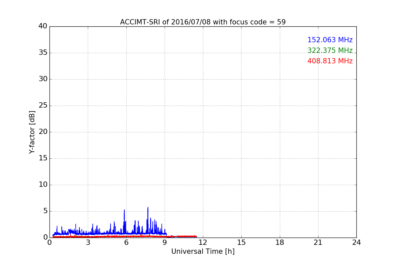
Task: Click the y-axis tick value 25
Action: tap(43, 106)
